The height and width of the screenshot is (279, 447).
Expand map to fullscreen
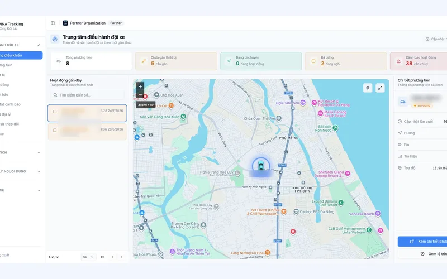[380, 88]
